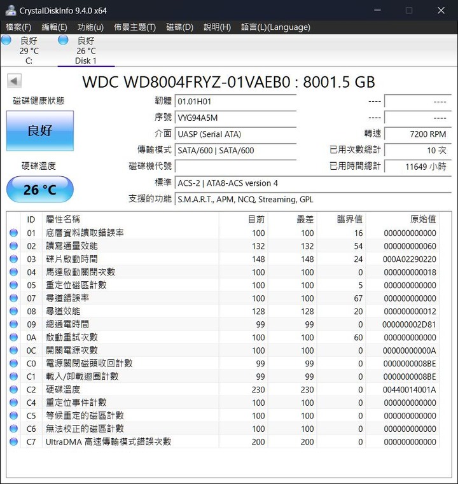The width and height of the screenshot is (458, 484).
Task: Click the power on count field 10 次
Action: tap(418, 150)
